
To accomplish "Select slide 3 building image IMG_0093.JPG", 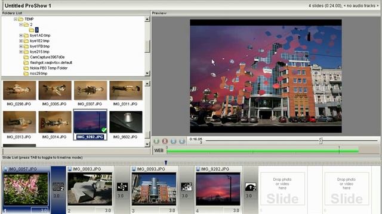I will coord(154,189).
